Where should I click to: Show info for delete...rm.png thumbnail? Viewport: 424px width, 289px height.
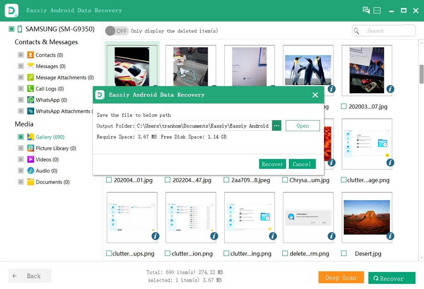[x=332, y=236]
